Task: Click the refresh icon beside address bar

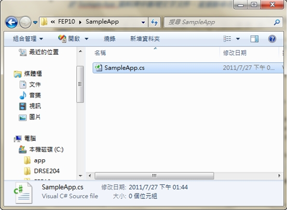Action: (x=154, y=22)
